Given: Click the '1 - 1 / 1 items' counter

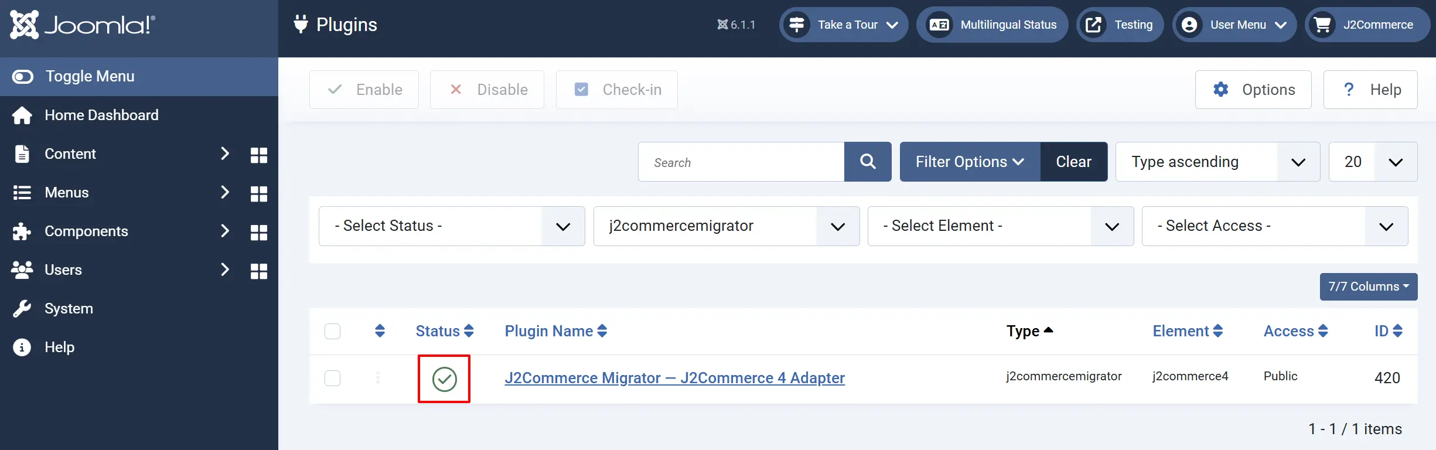Looking at the screenshot, I should pos(1355,429).
